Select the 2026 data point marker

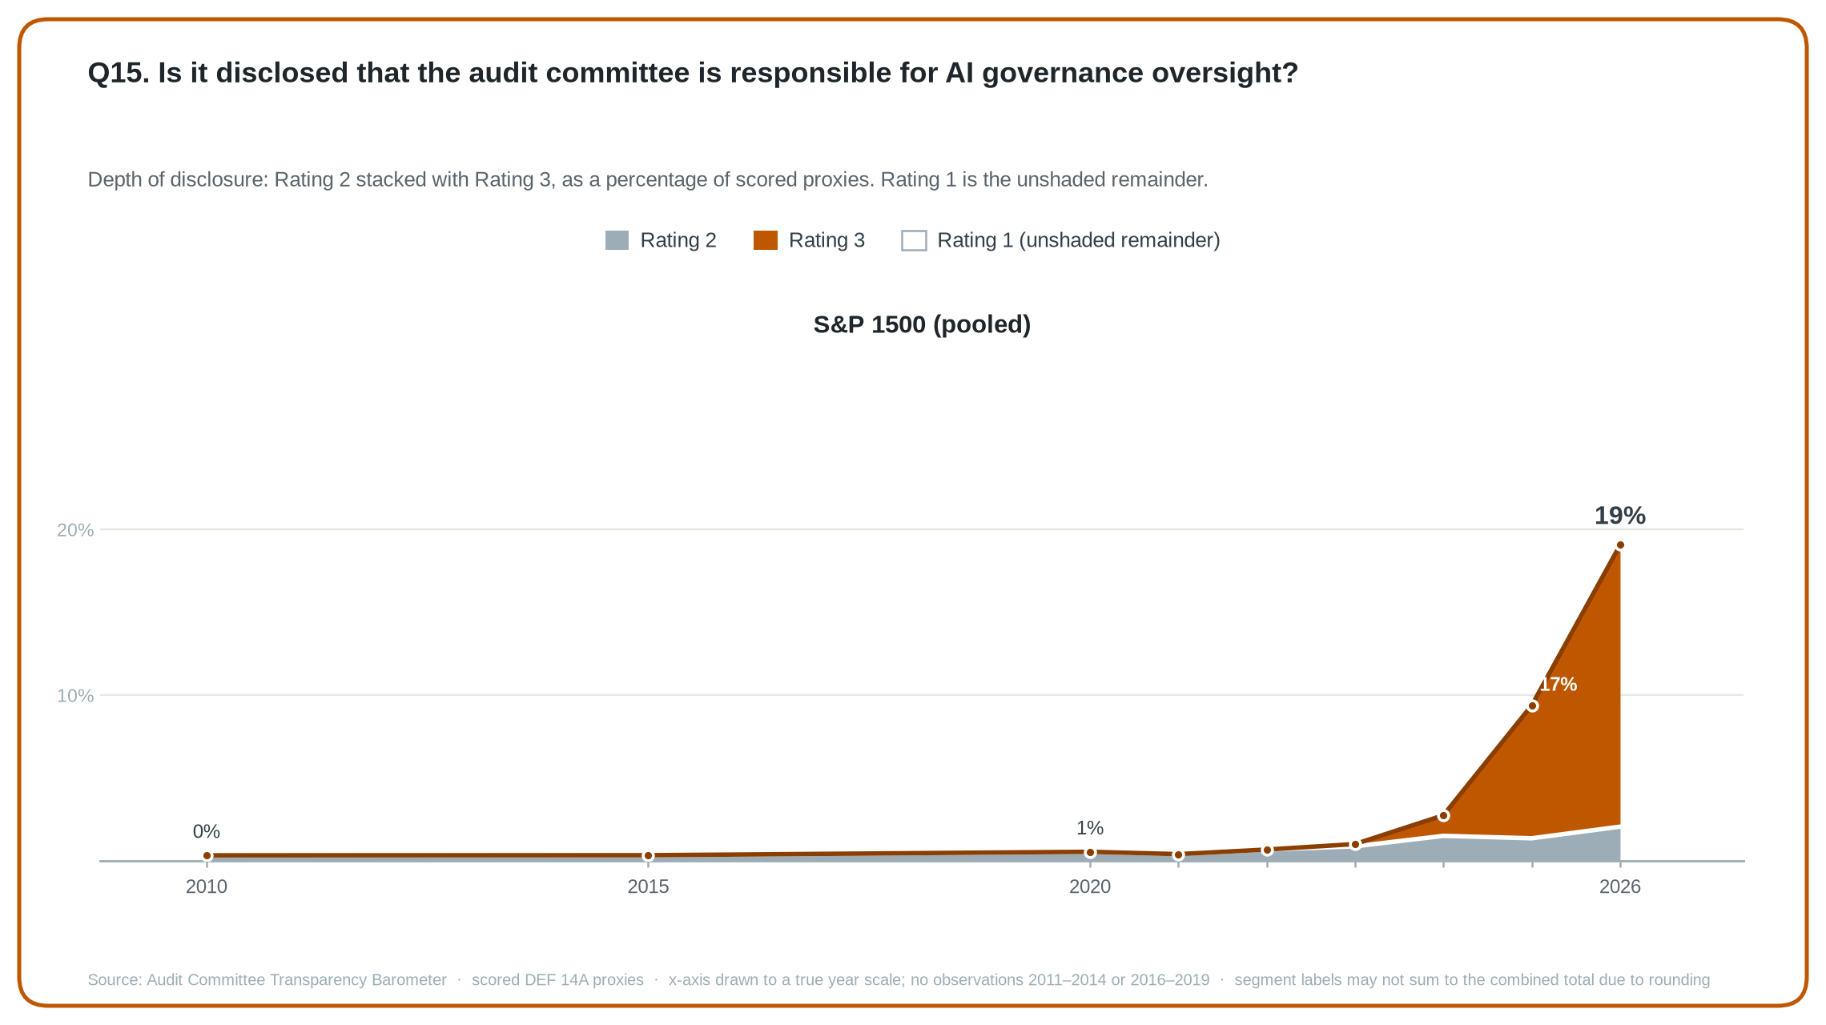(1620, 545)
